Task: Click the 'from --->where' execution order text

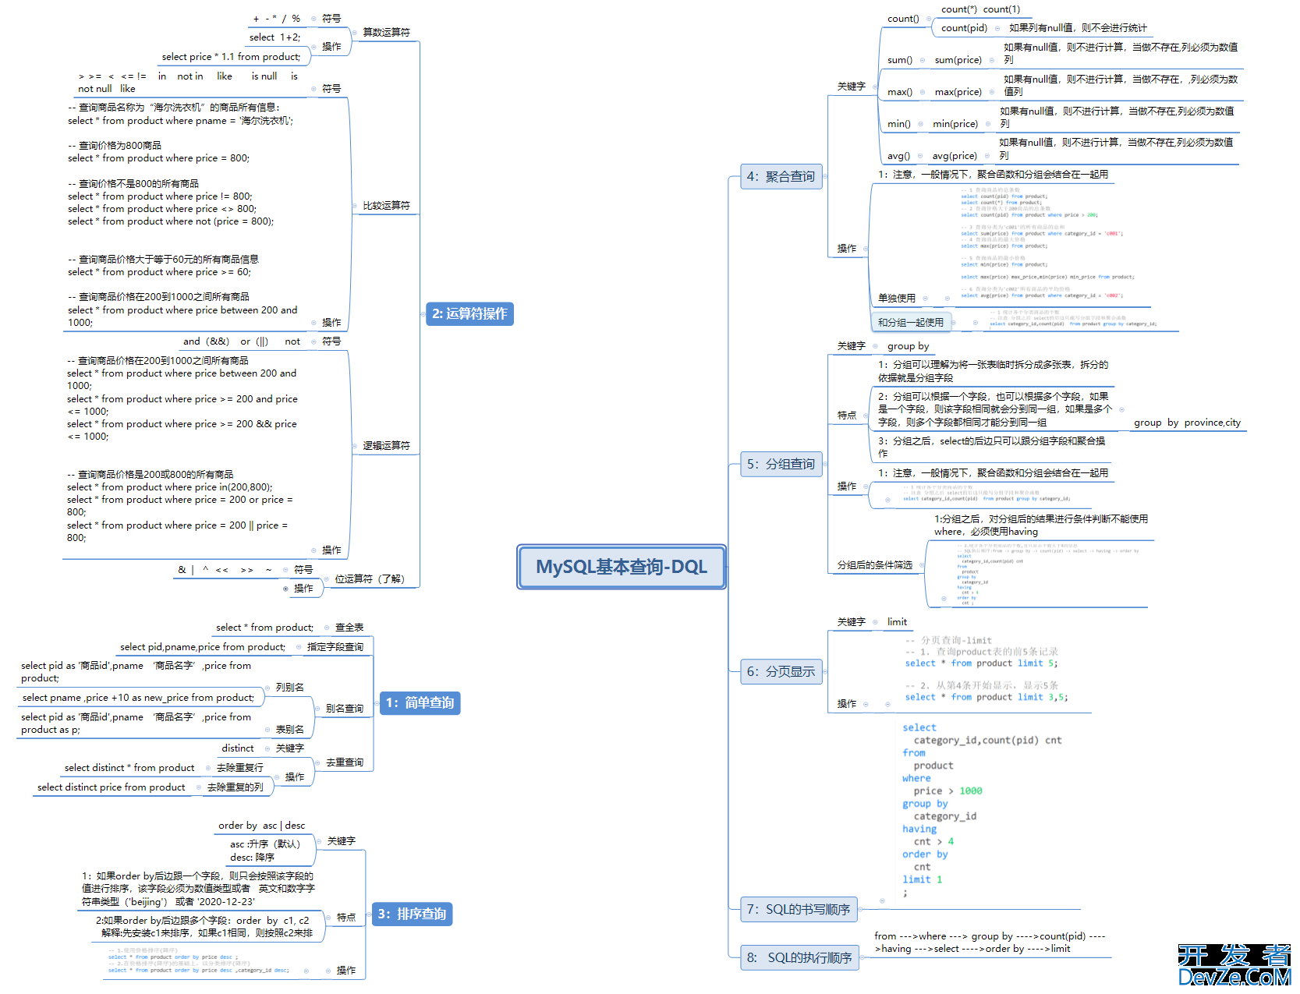Action: click(989, 943)
